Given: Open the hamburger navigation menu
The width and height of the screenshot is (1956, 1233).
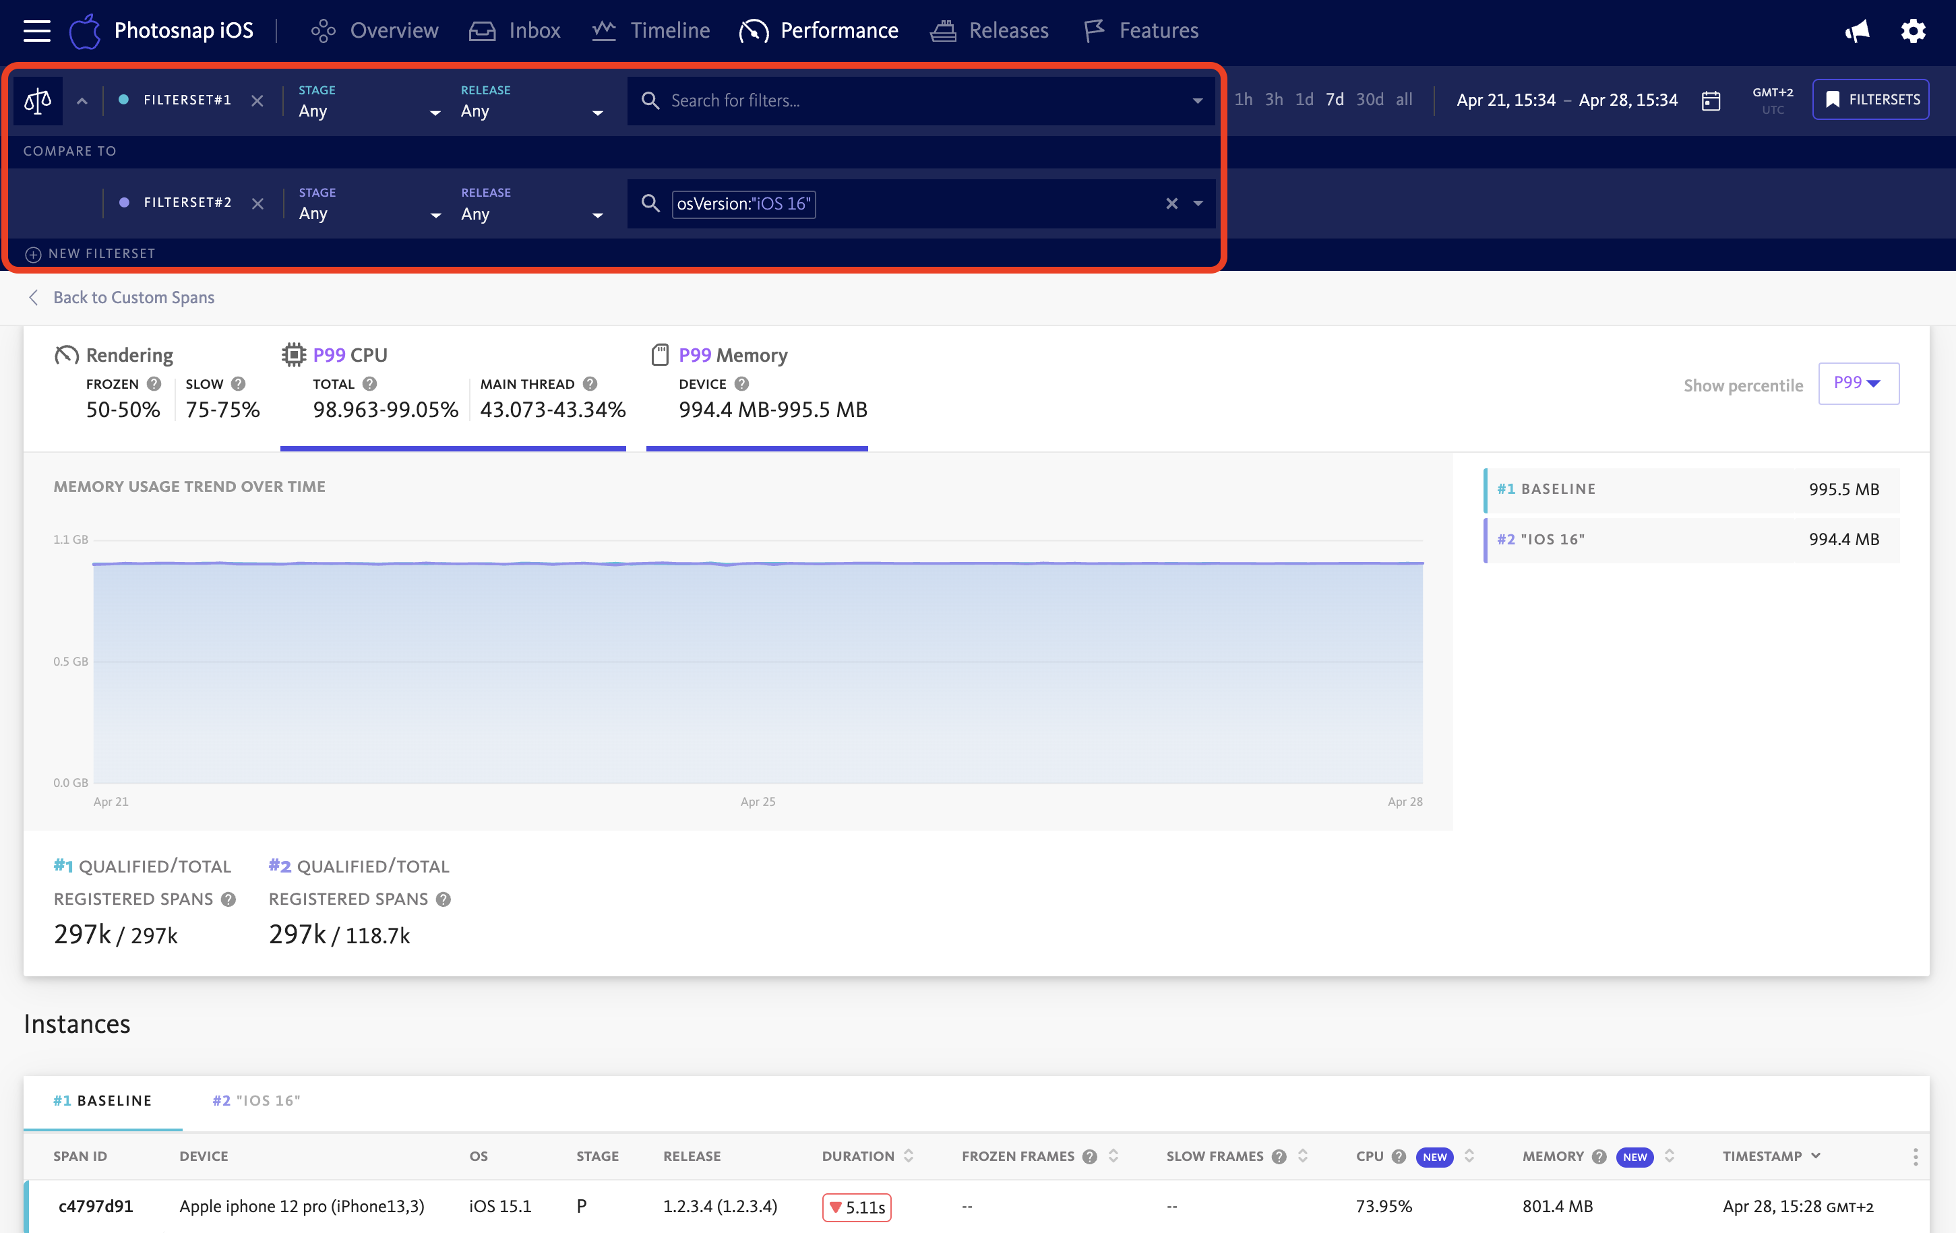Looking at the screenshot, I should click(x=36, y=31).
